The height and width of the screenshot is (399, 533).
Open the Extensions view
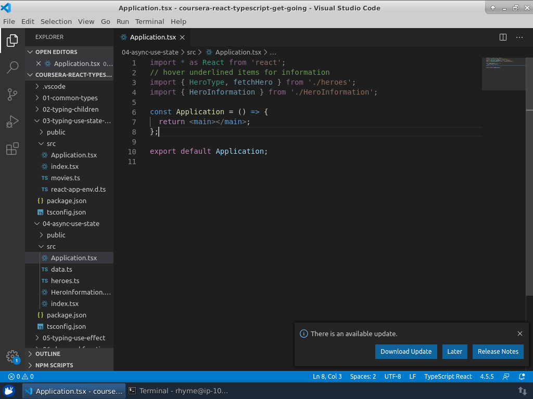tap(12, 150)
